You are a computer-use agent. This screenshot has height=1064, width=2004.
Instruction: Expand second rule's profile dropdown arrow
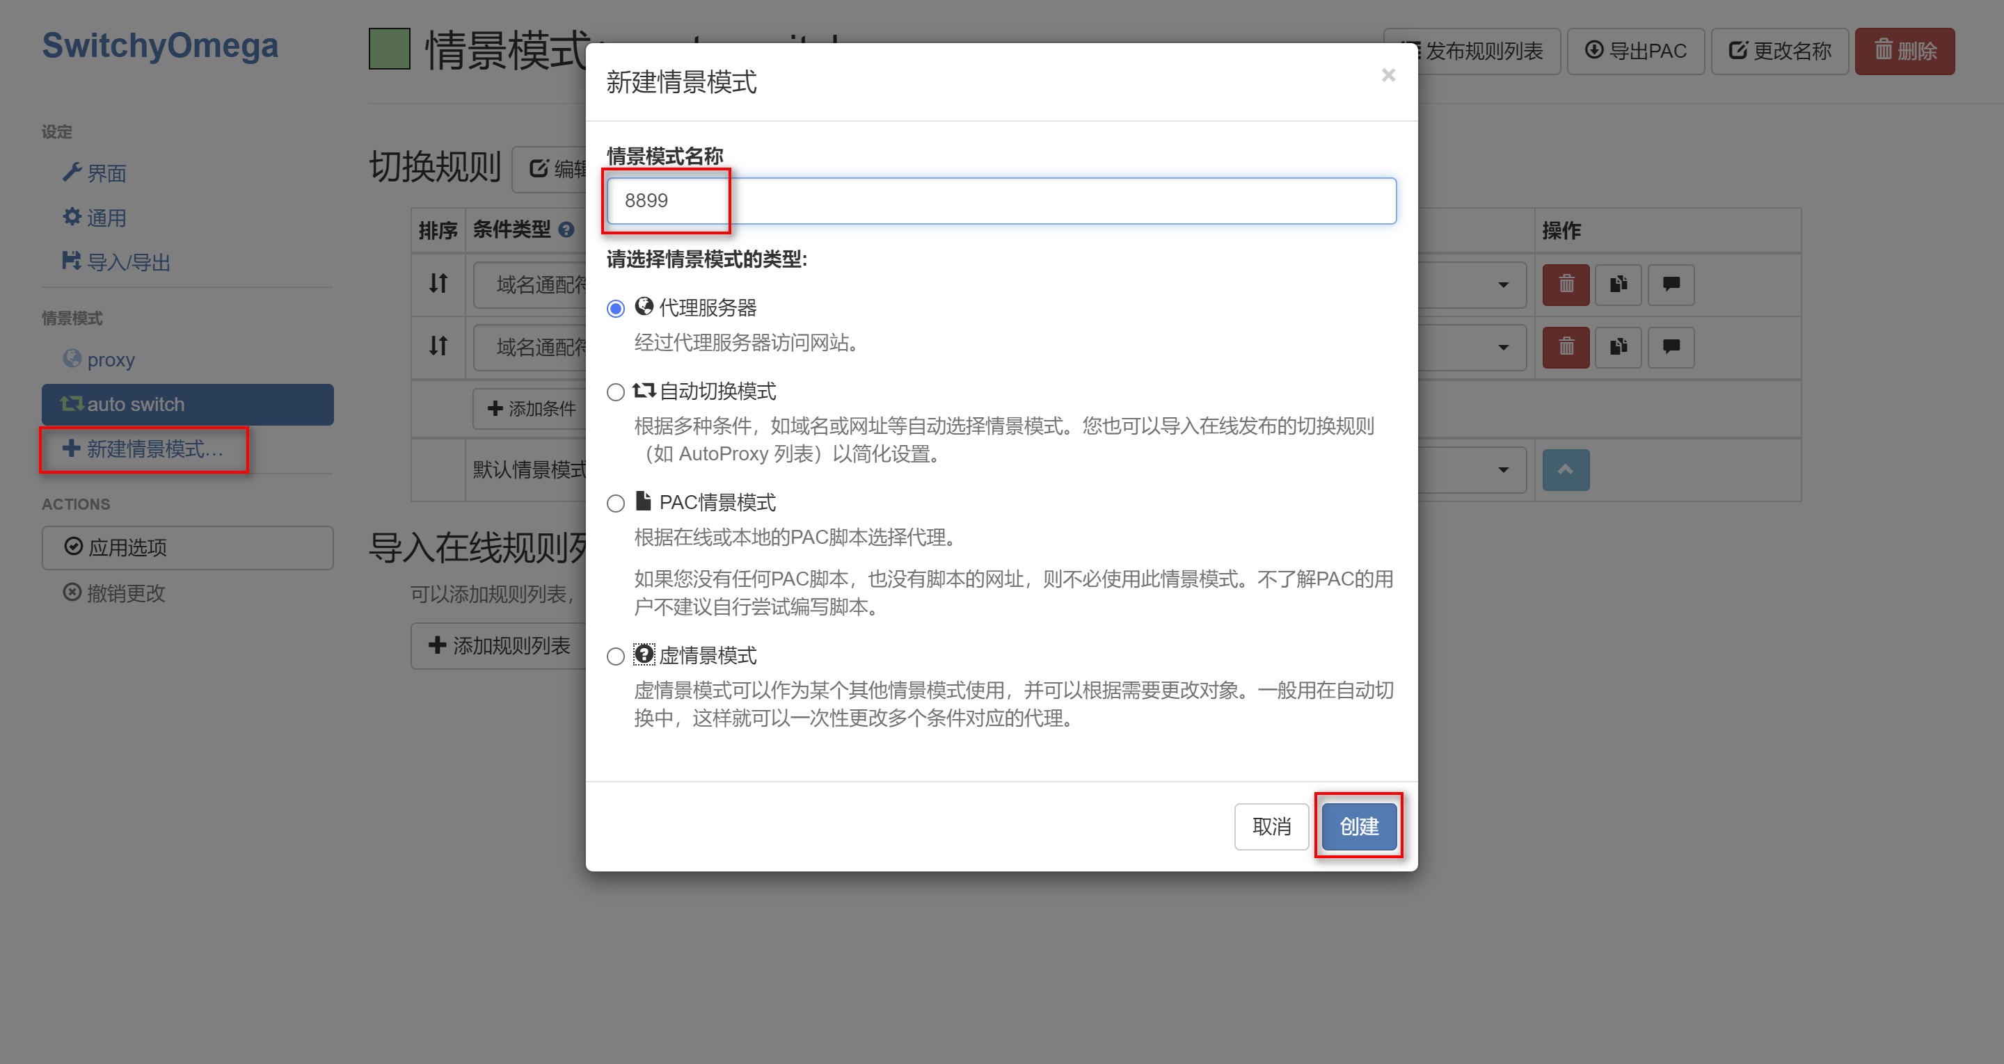(1503, 347)
